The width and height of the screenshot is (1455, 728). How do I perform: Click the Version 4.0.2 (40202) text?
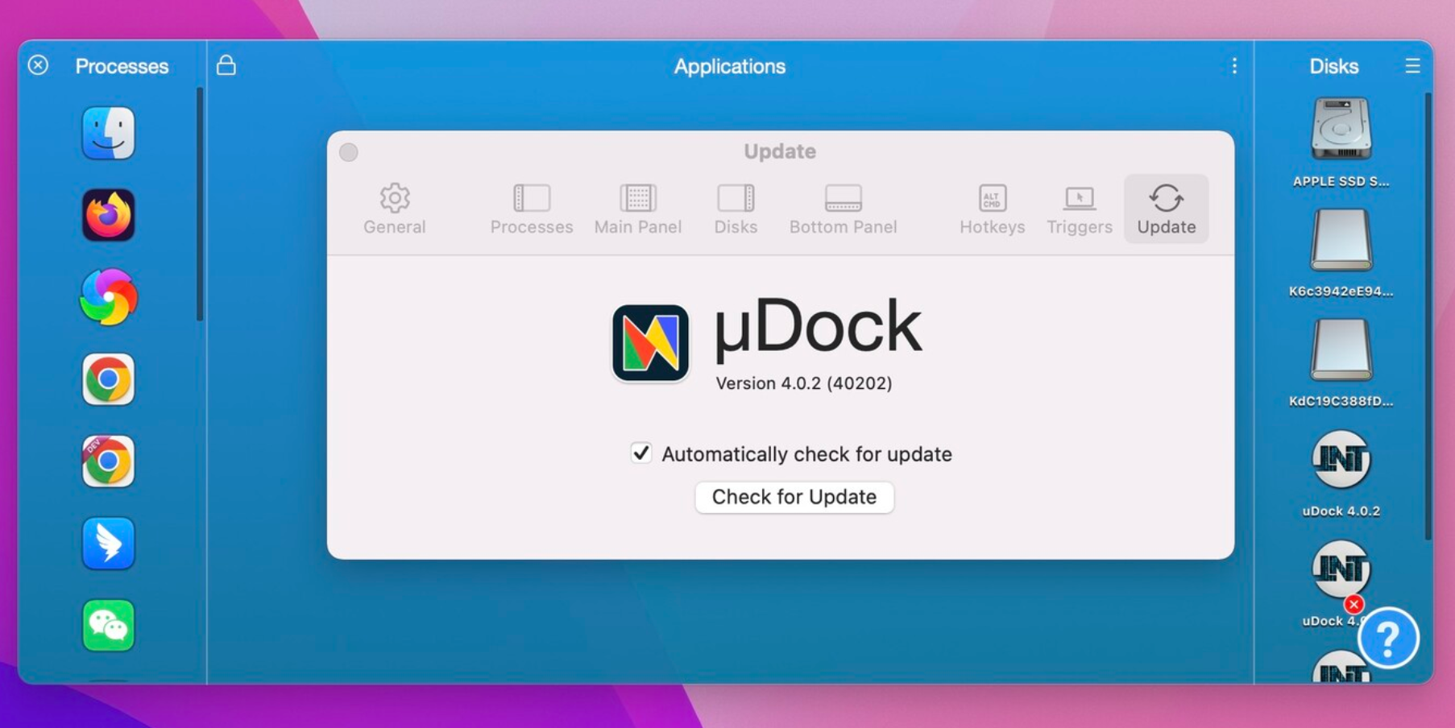(804, 383)
